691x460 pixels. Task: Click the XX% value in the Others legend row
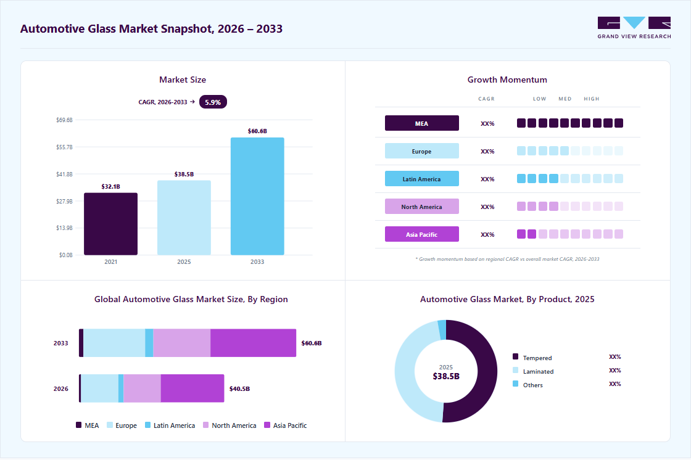pos(614,384)
